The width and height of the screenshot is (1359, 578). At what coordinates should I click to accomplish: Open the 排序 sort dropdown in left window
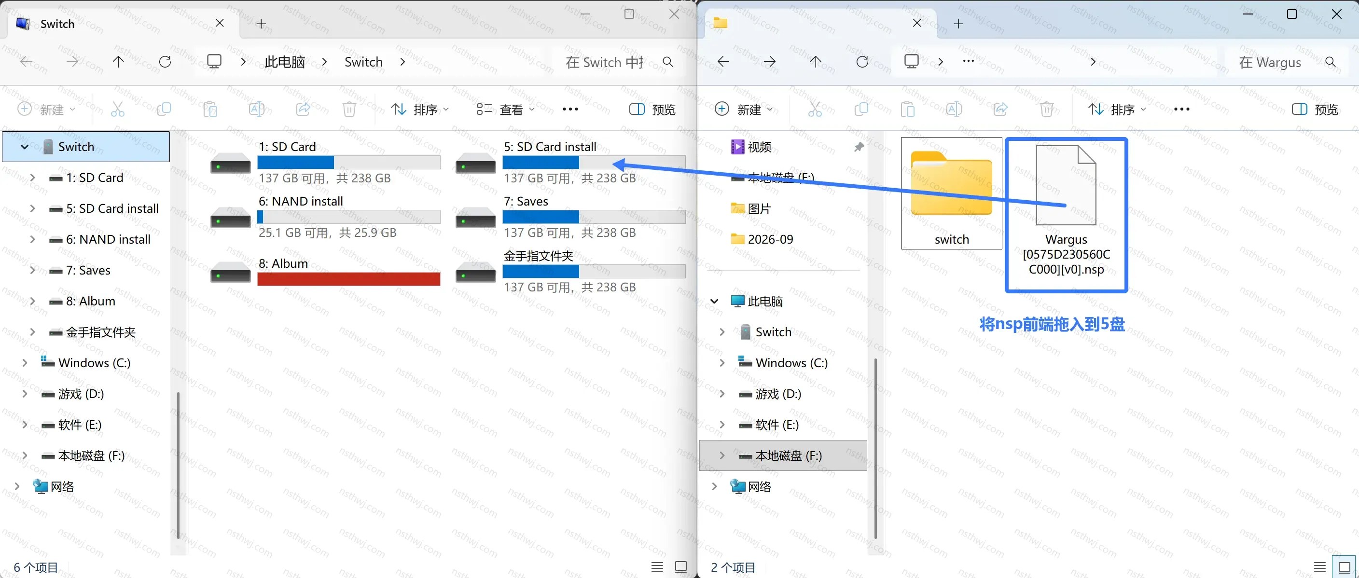pyautogui.click(x=420, y=110)
